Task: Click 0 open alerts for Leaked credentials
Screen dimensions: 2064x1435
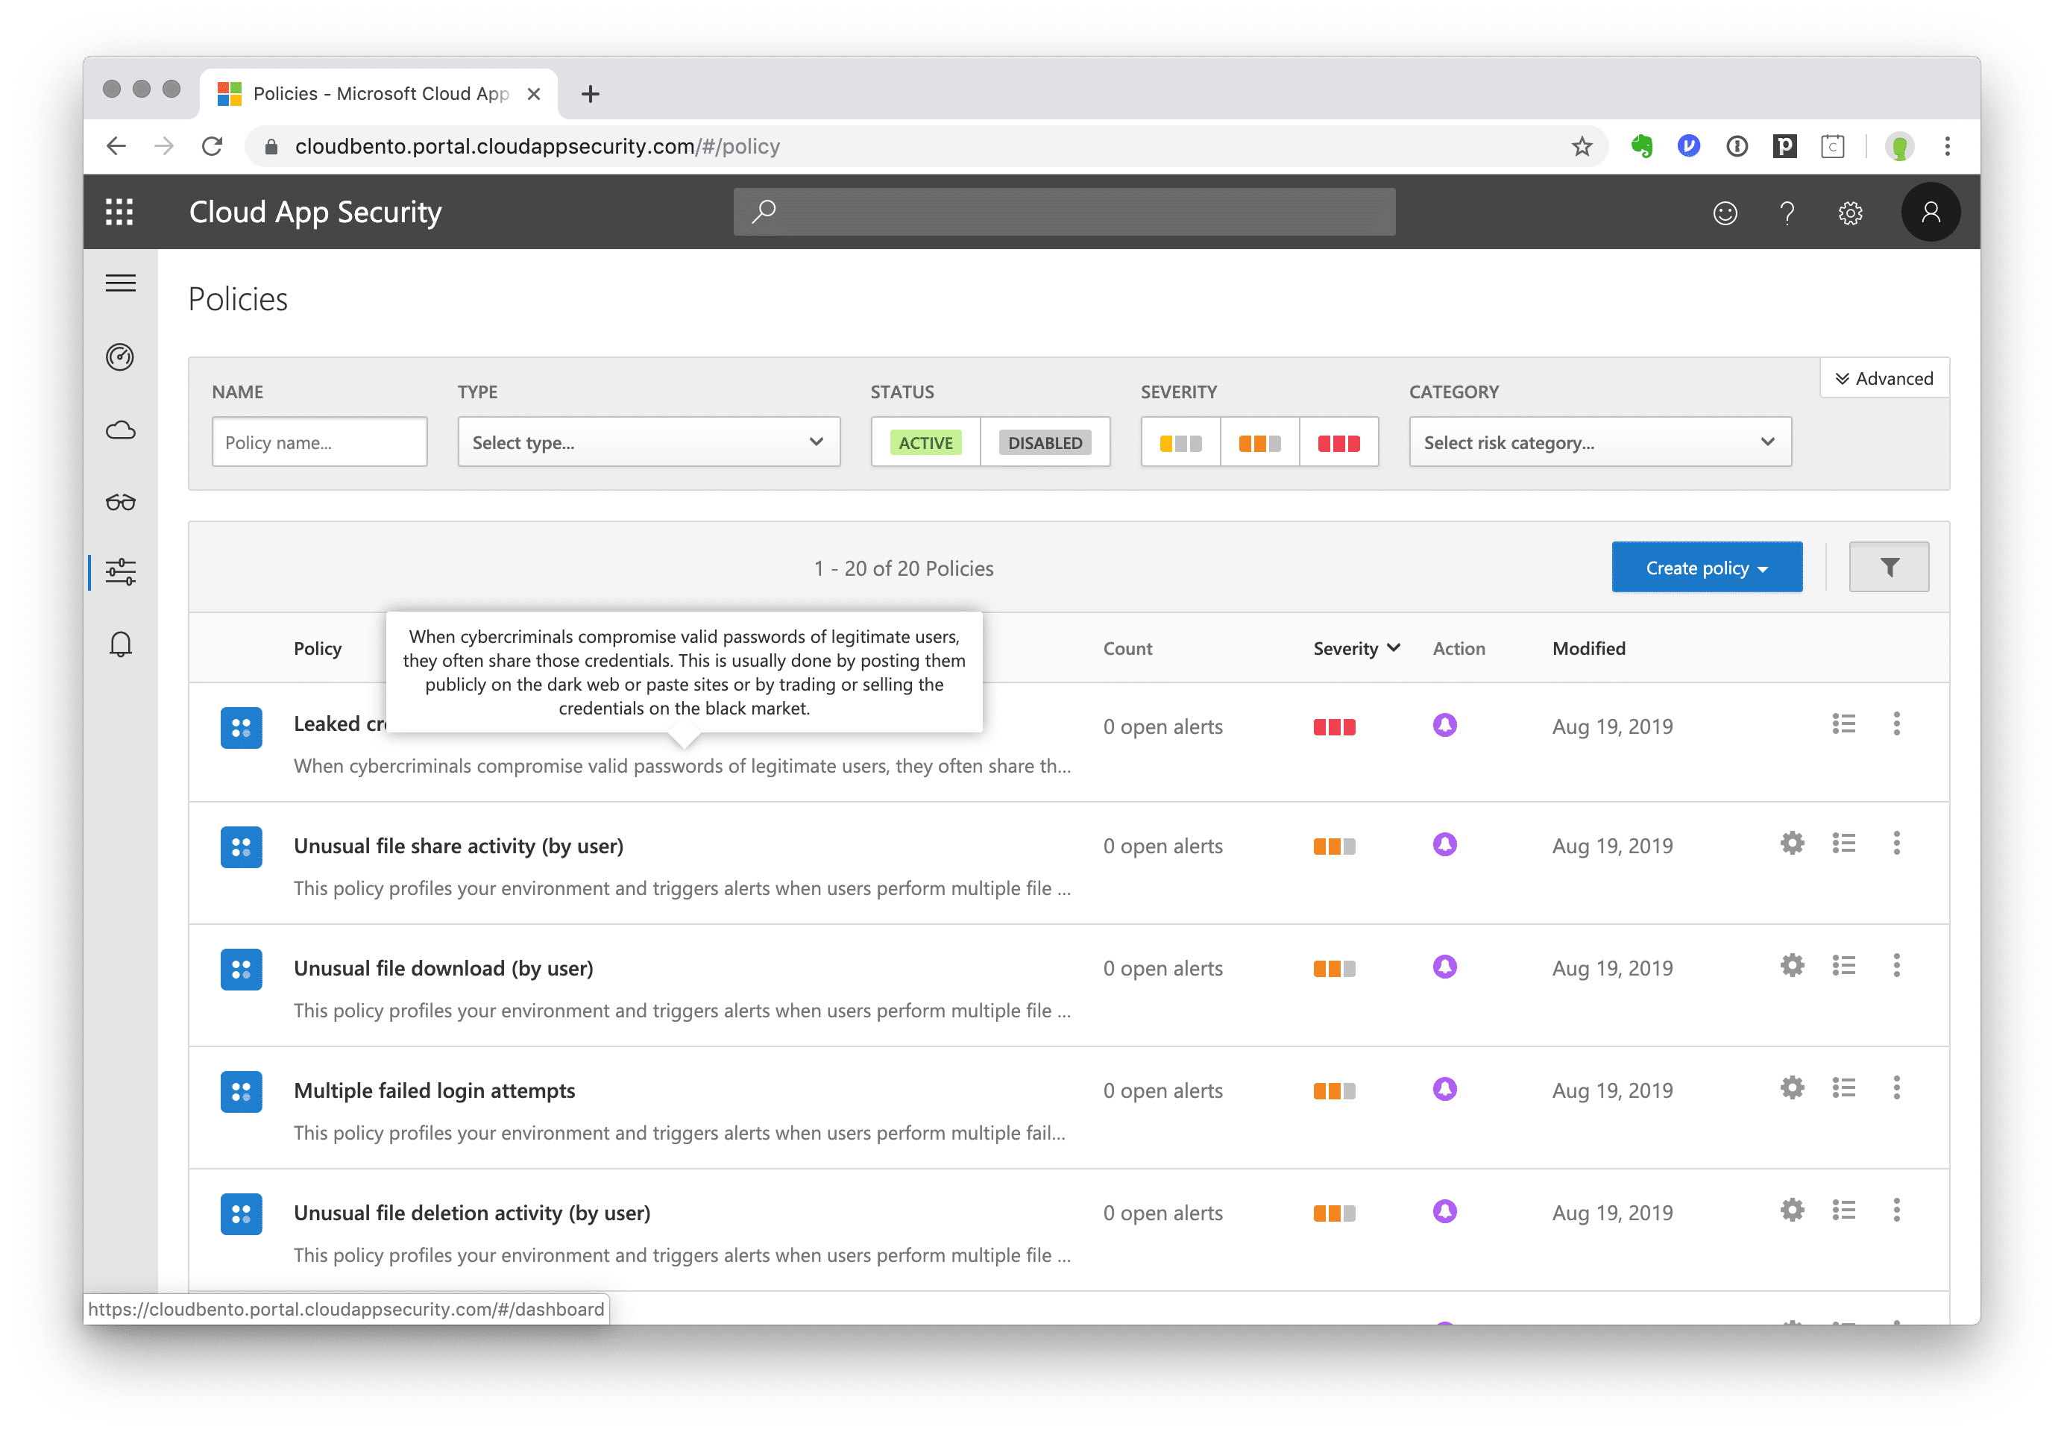Action: click(x=1162, y=726)
